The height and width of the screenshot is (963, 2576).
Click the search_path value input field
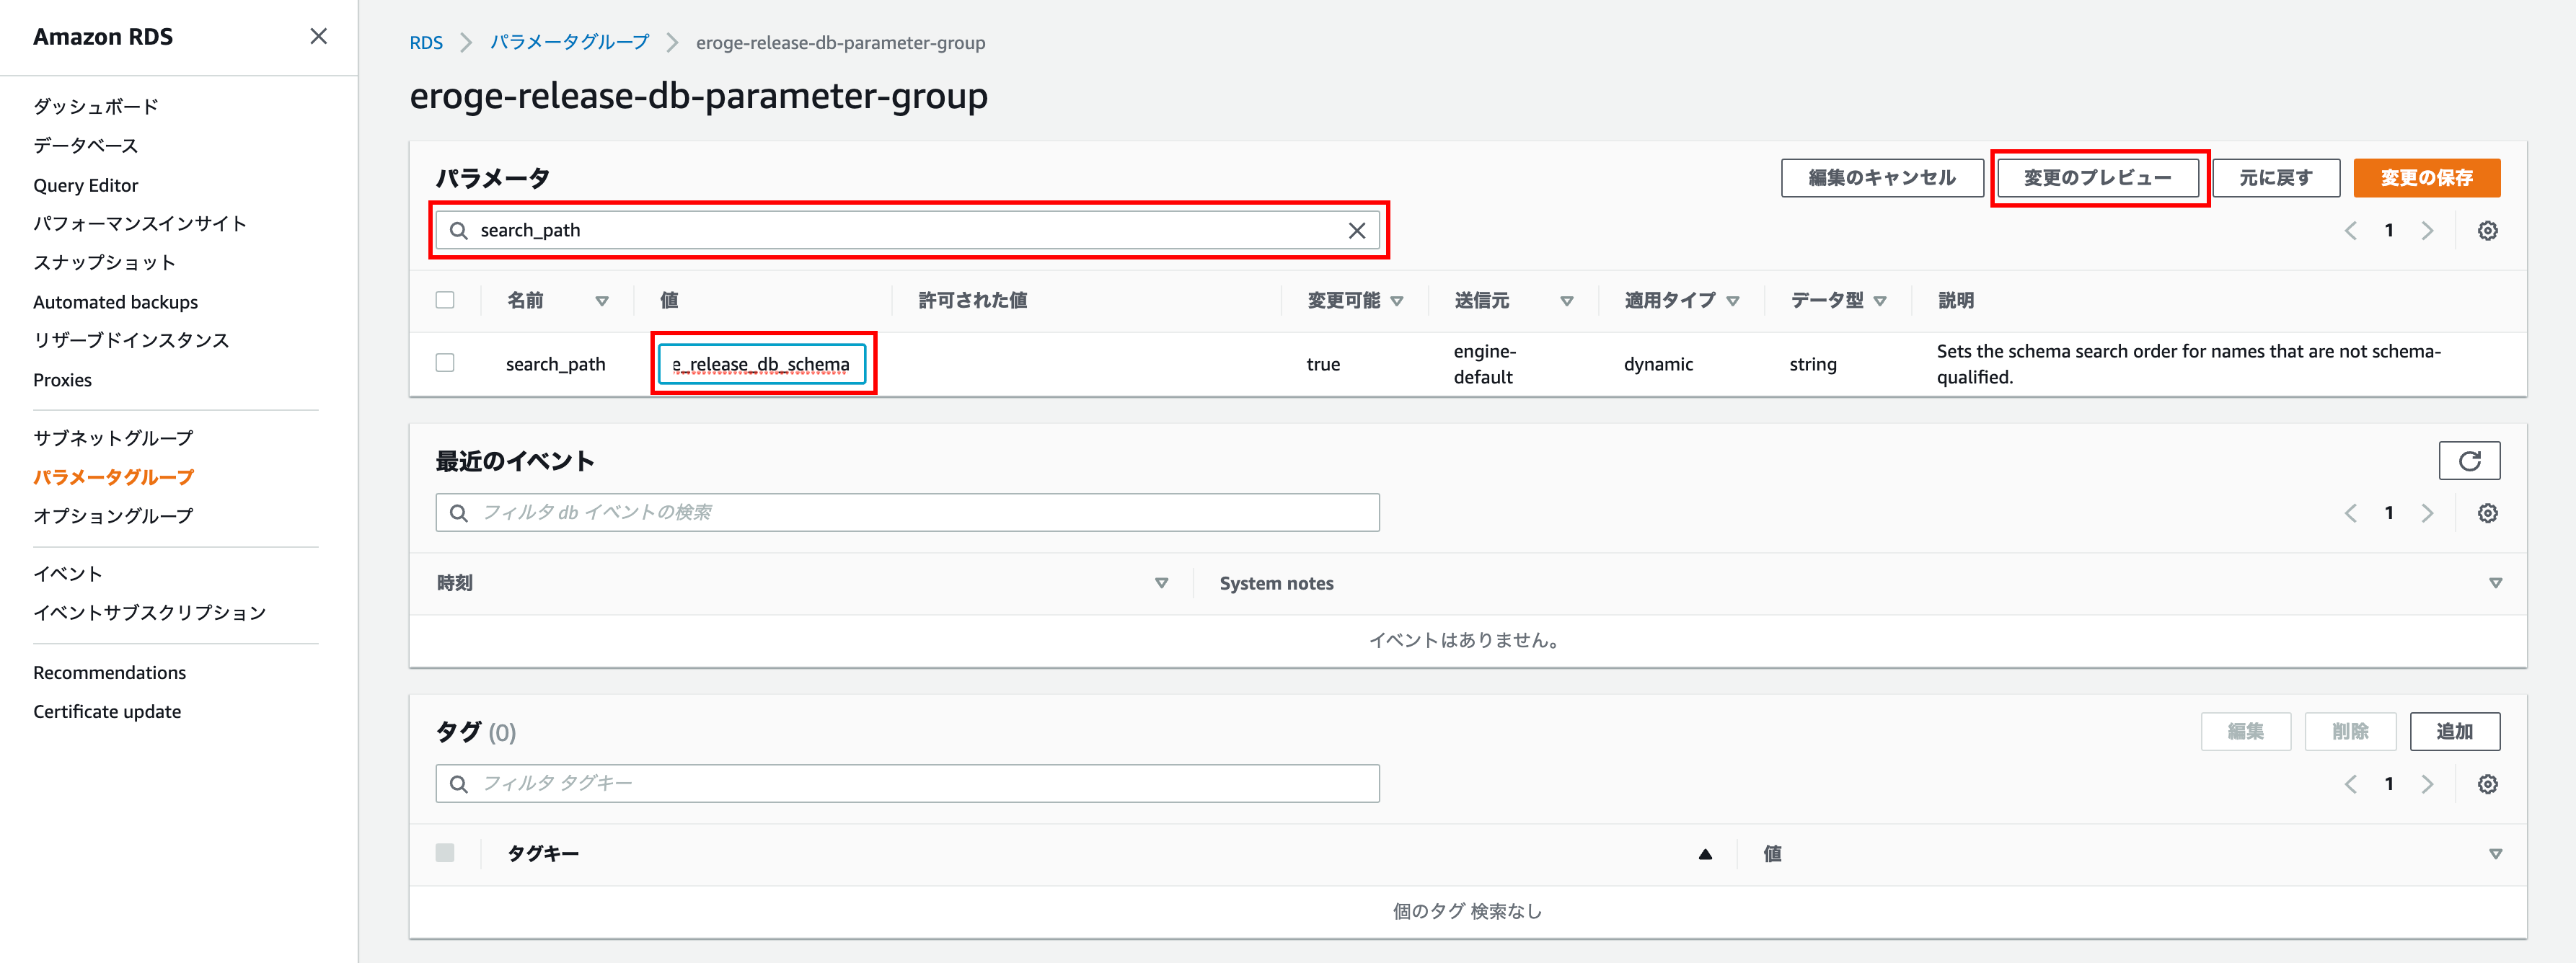761,364
